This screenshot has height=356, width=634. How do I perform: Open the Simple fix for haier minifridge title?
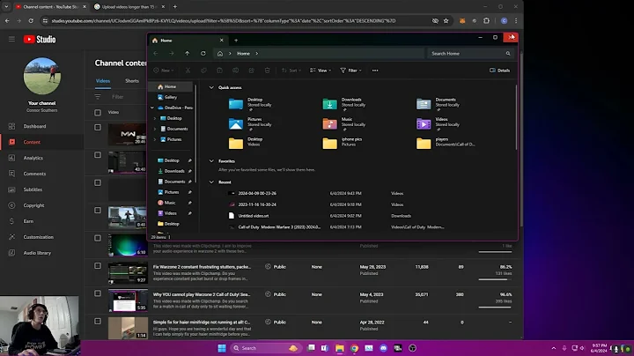[202, 323]
